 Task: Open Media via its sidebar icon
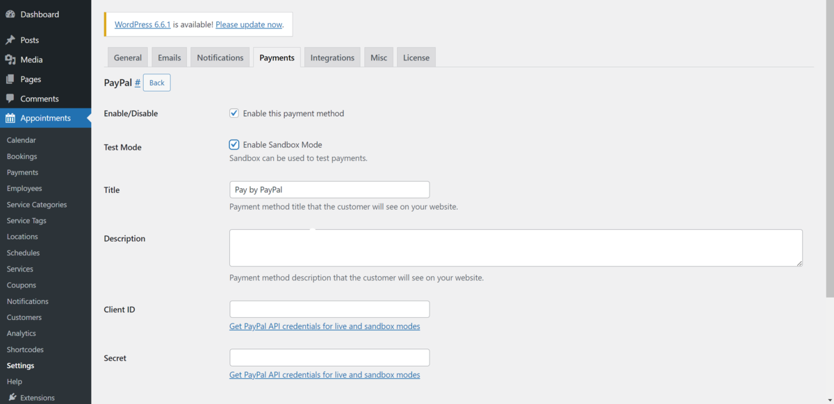(x=10, y=60)
